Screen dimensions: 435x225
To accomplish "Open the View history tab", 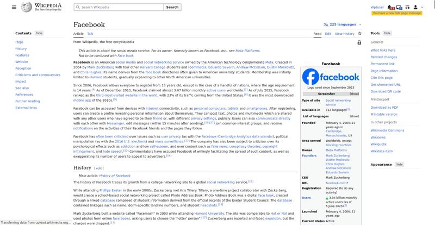I will (x=344, y=34).
